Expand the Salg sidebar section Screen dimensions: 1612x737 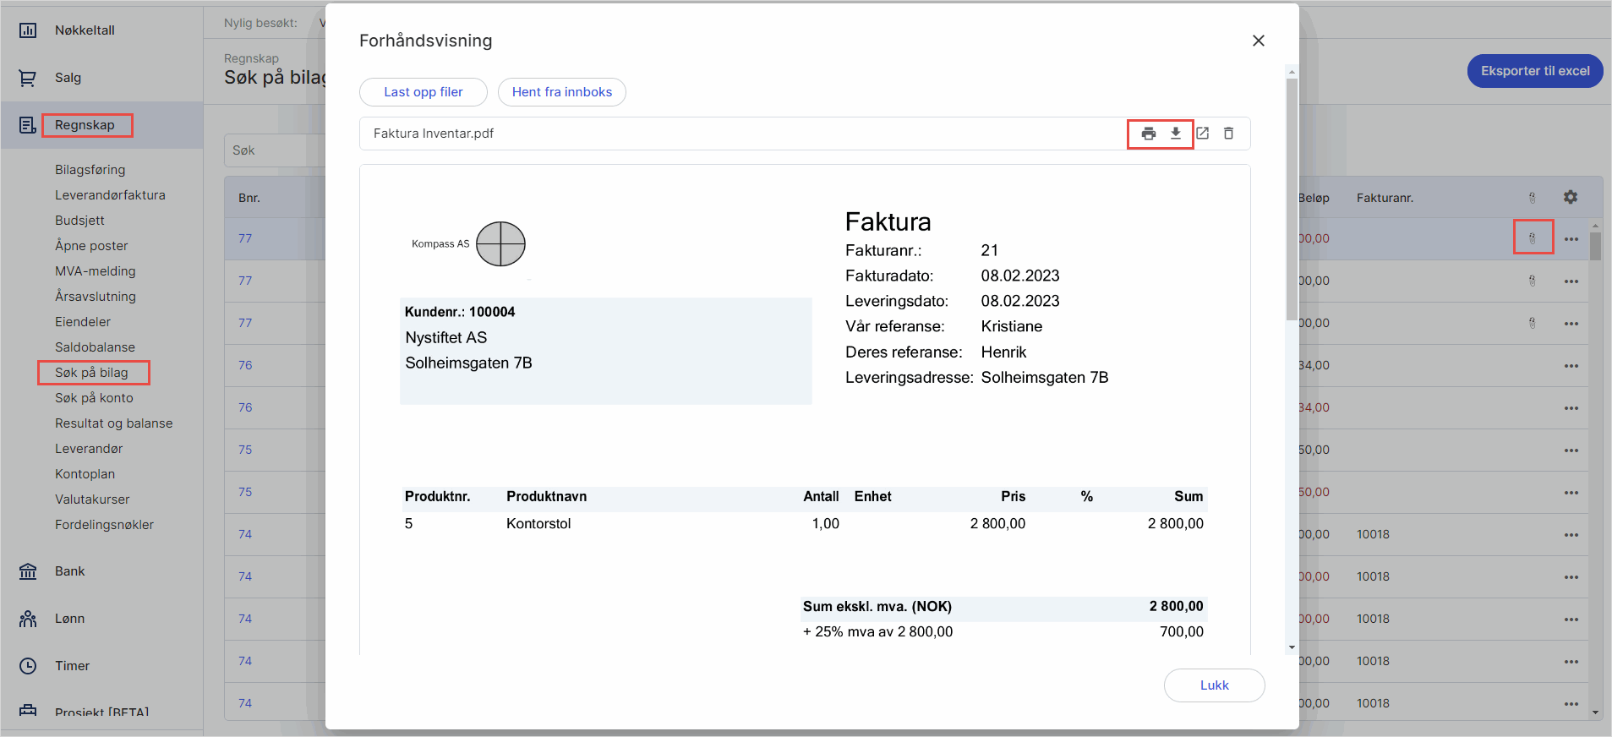[x=68, y=78]
